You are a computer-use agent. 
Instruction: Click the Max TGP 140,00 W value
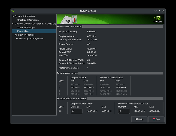pyautogui.click(x=92, y=55)
